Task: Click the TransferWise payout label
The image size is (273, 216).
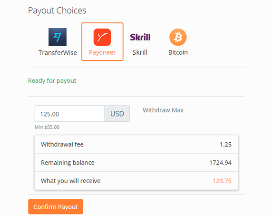Action: click(x=58, y=53)
